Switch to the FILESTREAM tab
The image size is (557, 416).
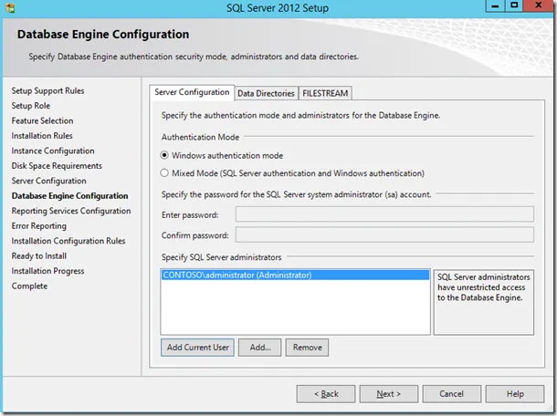point(325,93)
